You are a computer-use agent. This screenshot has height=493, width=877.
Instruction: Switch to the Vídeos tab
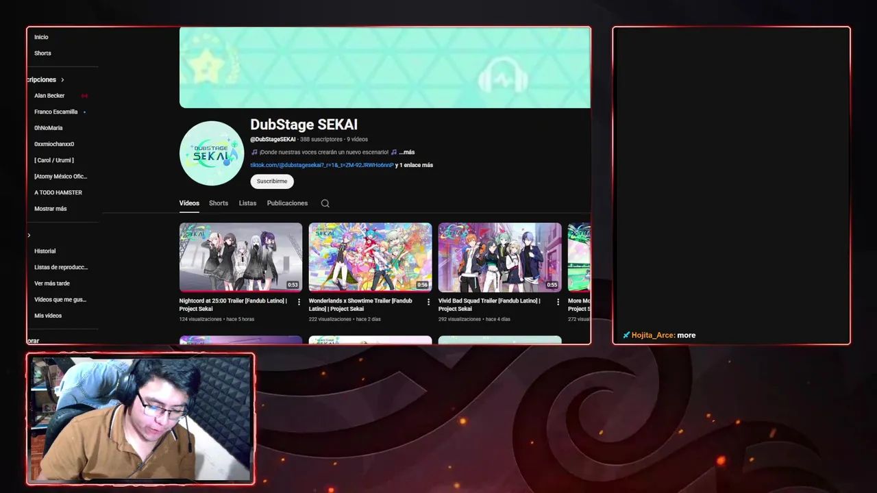click(x=189, y=203)
